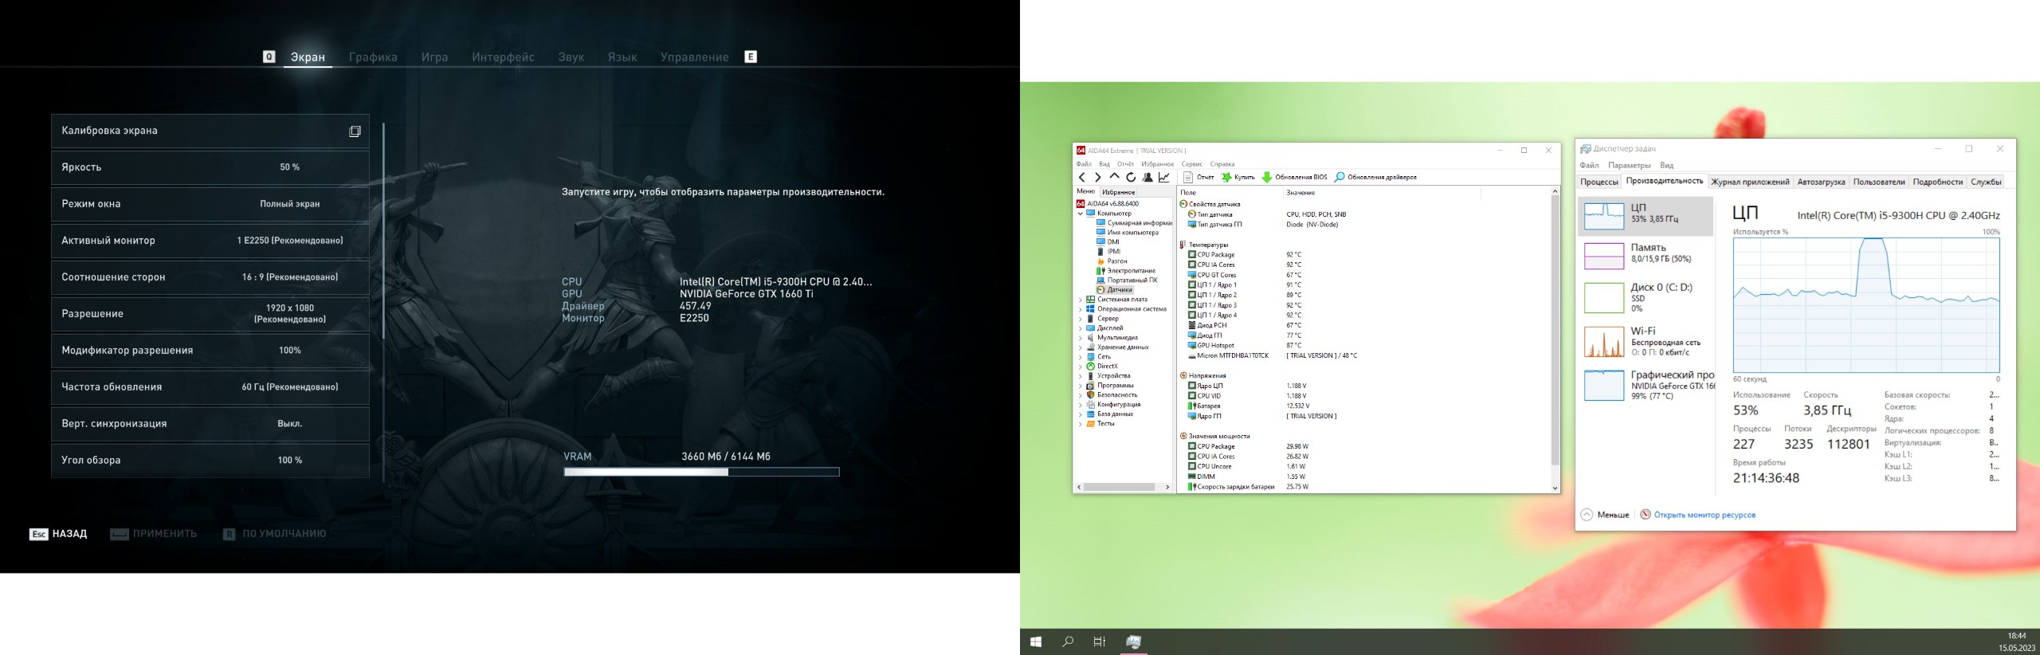2040x655 pixels.
Task: Switch to Избранное tab in AIDA64
Action: (x=1118, y=192)
